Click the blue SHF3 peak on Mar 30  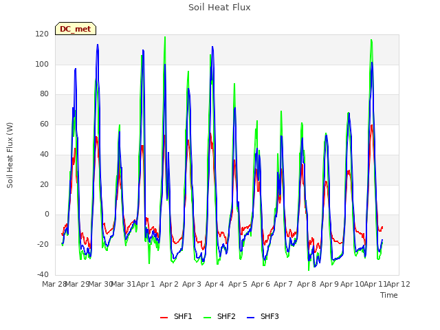[98, 45]
